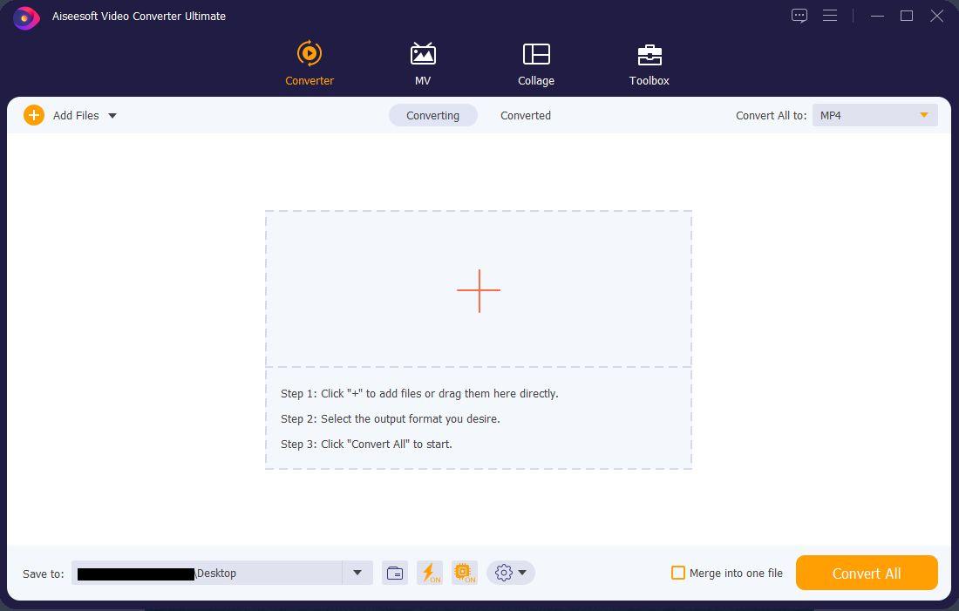Toggle the GPU hardware acceleration chip

point(465,573)
